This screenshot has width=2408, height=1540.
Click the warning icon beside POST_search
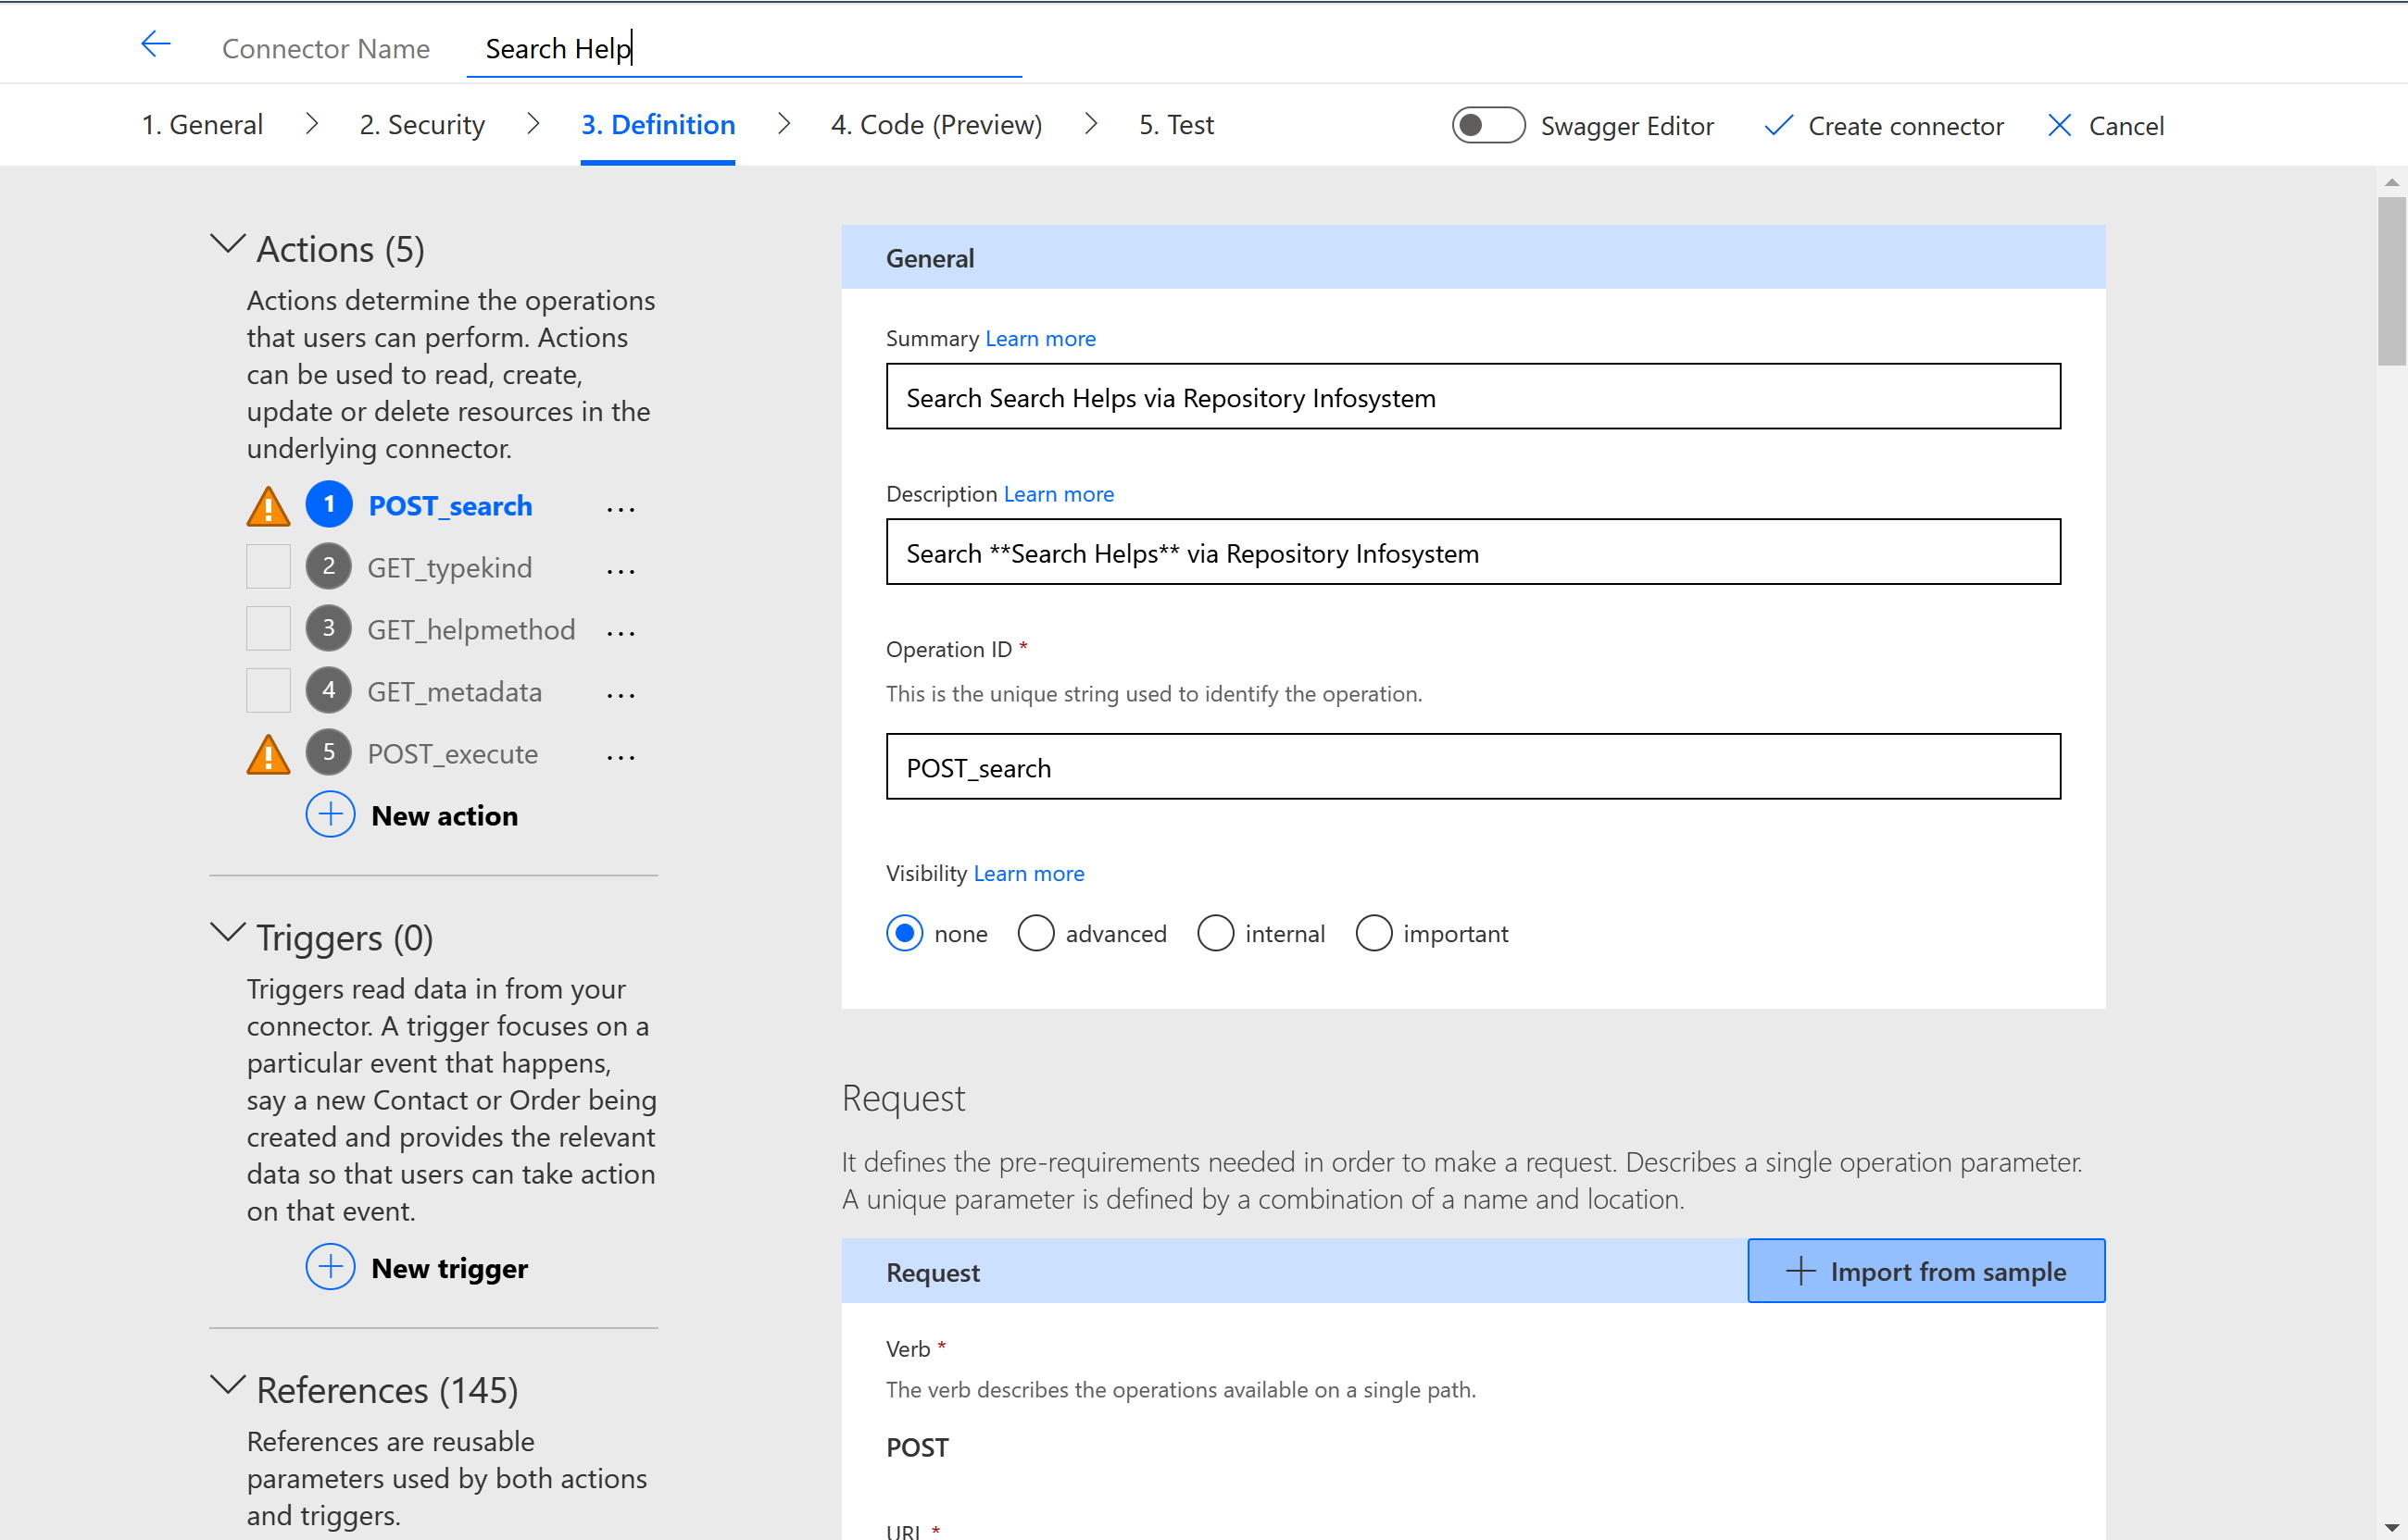tap(268, 507)
